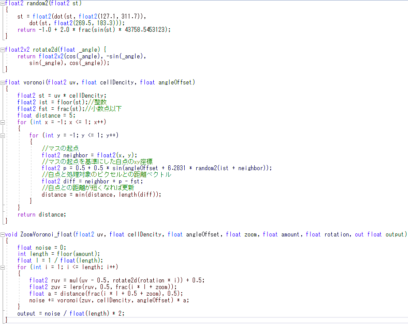Click 'output' parameter in ZoomVoronoi_float signature

point(394,234)
